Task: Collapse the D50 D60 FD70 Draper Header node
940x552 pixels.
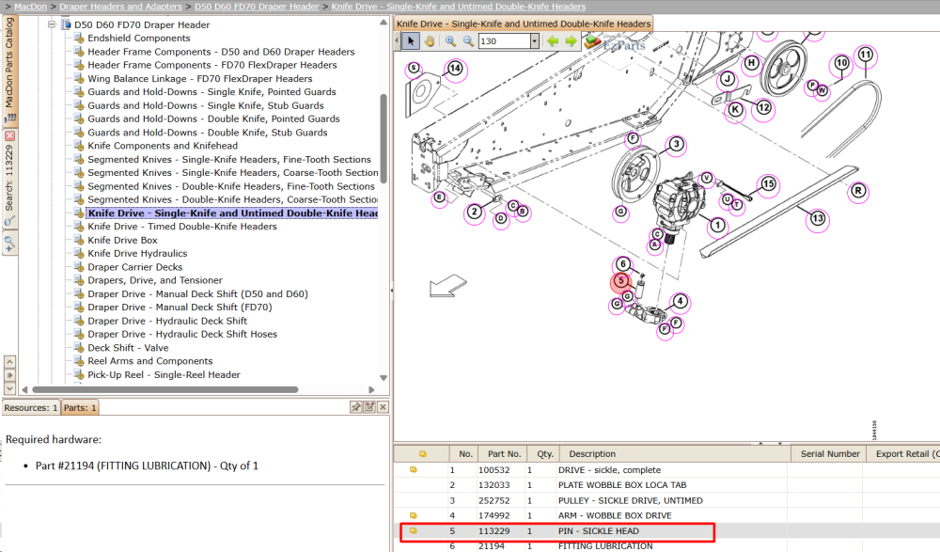Action: point(52,24)
